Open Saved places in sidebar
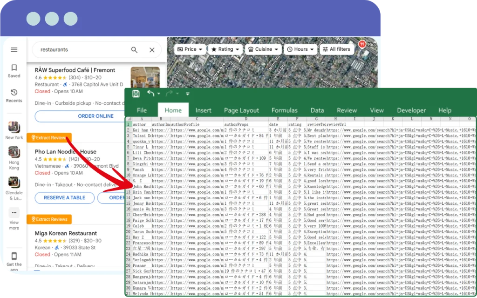The height and width of the screenshot is (298, 477). point(14,71)
